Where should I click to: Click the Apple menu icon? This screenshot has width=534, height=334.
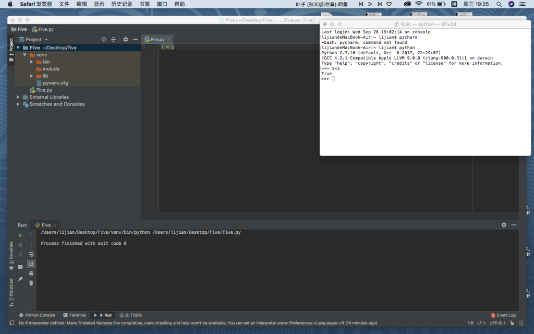10,4
